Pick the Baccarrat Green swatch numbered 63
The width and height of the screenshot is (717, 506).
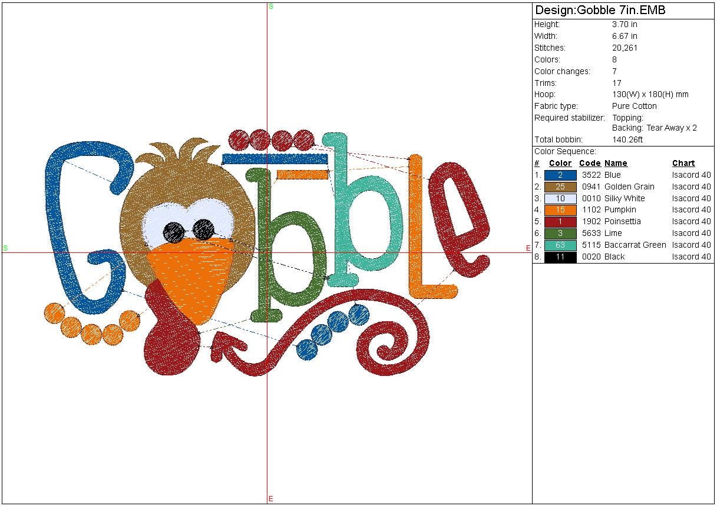pos(560,245)
